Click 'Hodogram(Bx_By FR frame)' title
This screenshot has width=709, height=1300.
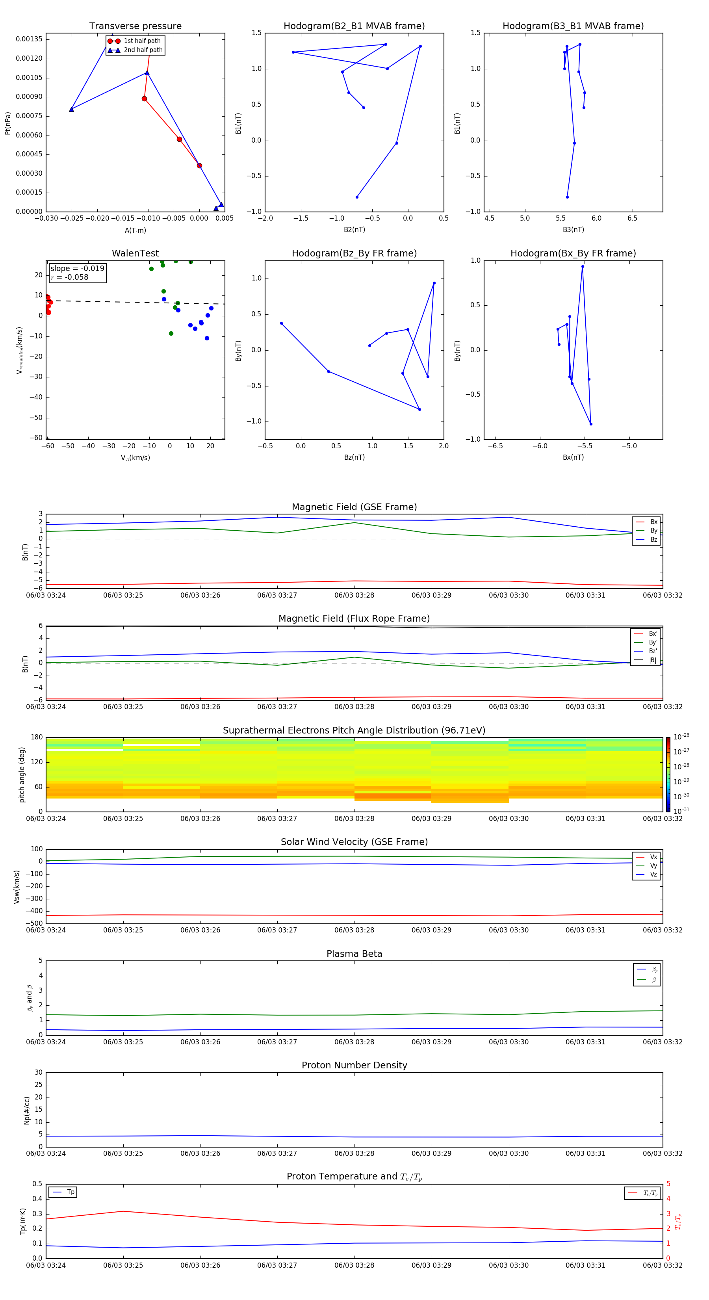point(573,253)
